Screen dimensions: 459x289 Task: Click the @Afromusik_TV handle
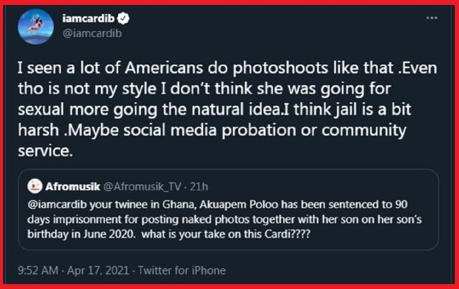tap(143, 187)
